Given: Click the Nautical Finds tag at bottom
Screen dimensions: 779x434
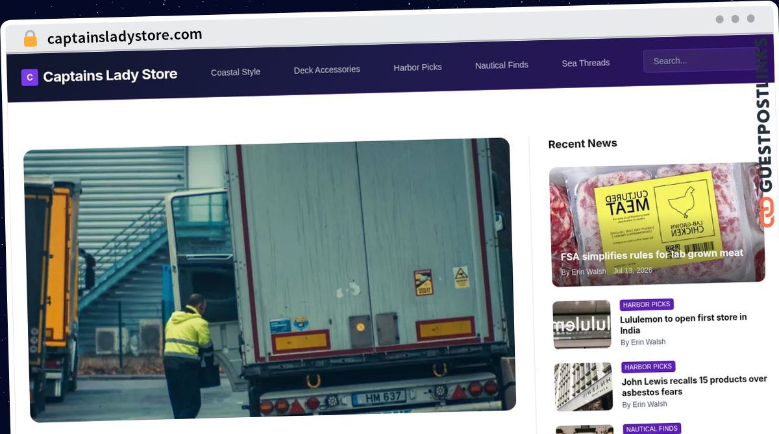Looking at the screenshot, I should click(x=652, y=429).
